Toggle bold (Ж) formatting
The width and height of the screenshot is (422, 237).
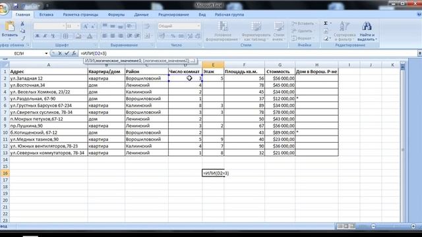(x=38, y=36)
